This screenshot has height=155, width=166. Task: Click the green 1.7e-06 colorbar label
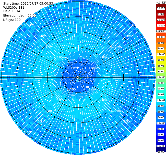tap(161, 77)
